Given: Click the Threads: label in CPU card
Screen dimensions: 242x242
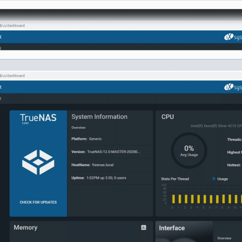Looking at the screenshot, I should click(235, 139).
